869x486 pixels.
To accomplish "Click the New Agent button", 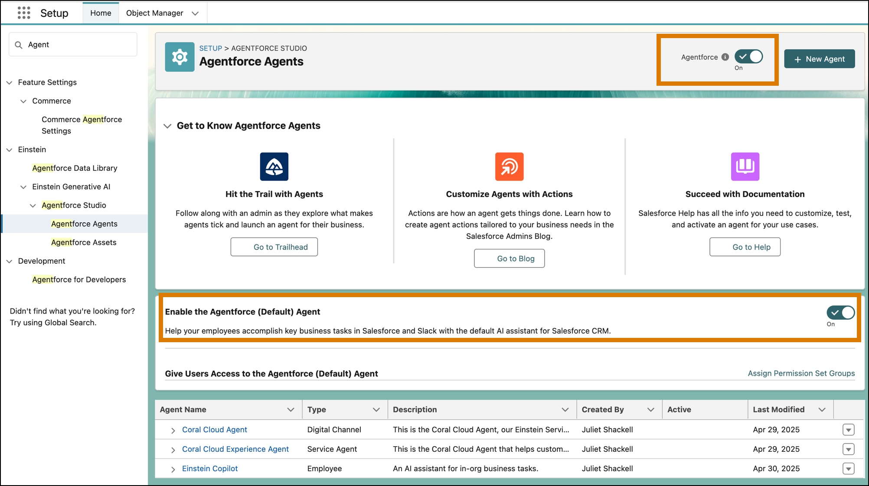I will [x=819, y=59].
